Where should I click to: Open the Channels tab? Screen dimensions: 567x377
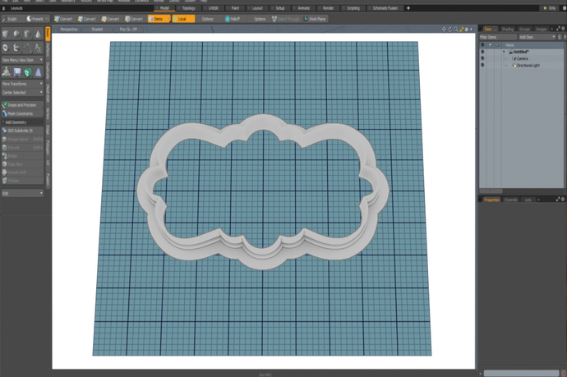pos(510,200)
